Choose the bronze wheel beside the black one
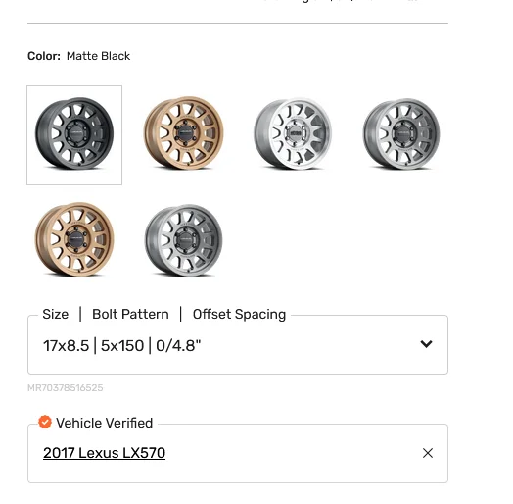 (x=183, y=133)
